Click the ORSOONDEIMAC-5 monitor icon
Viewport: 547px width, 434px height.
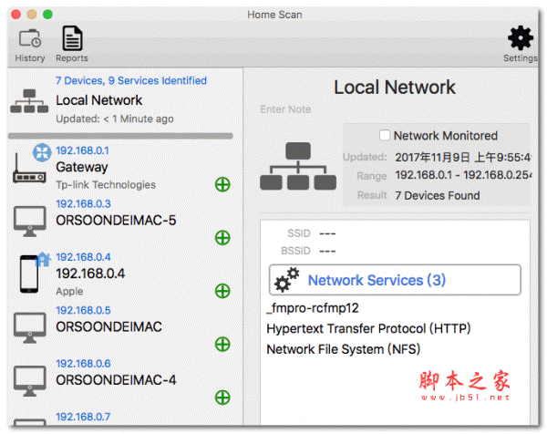[30, 222]
